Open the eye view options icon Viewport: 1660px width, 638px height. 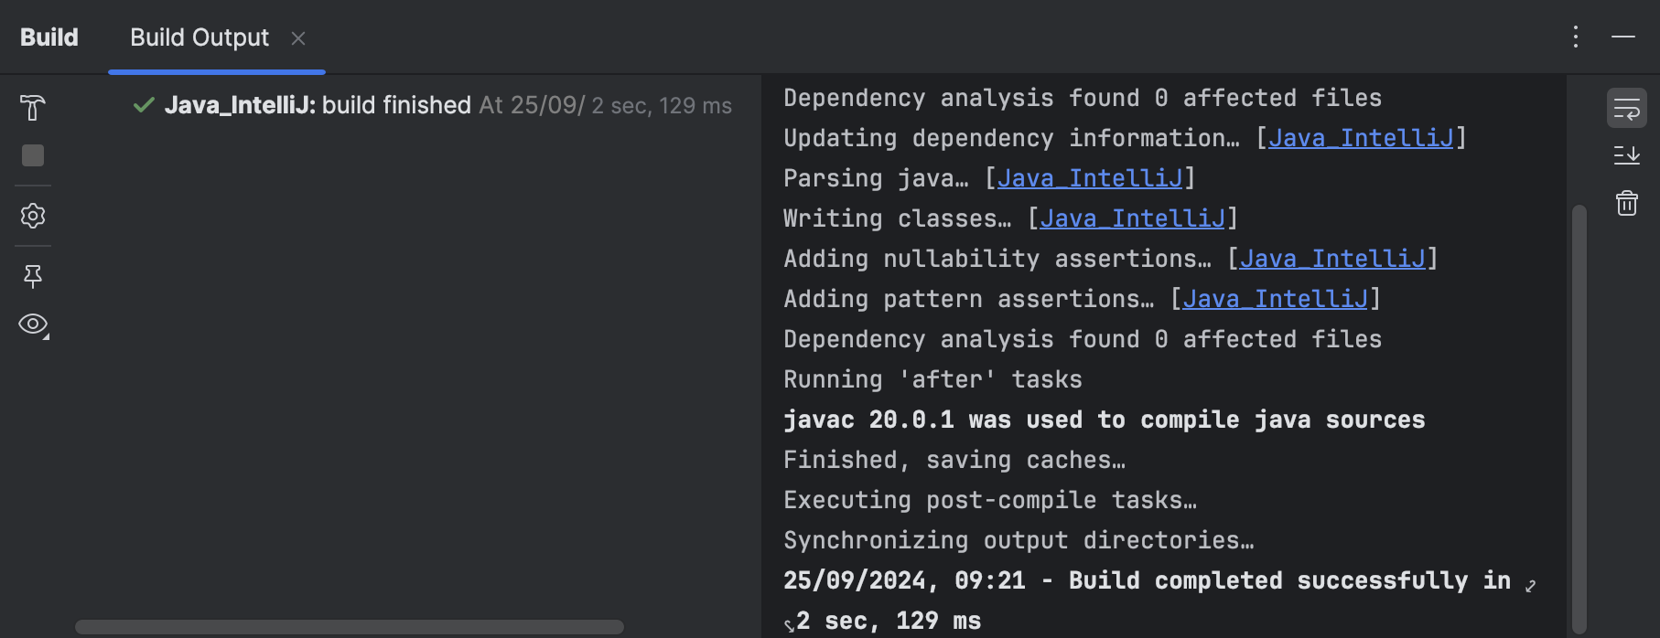33,324
